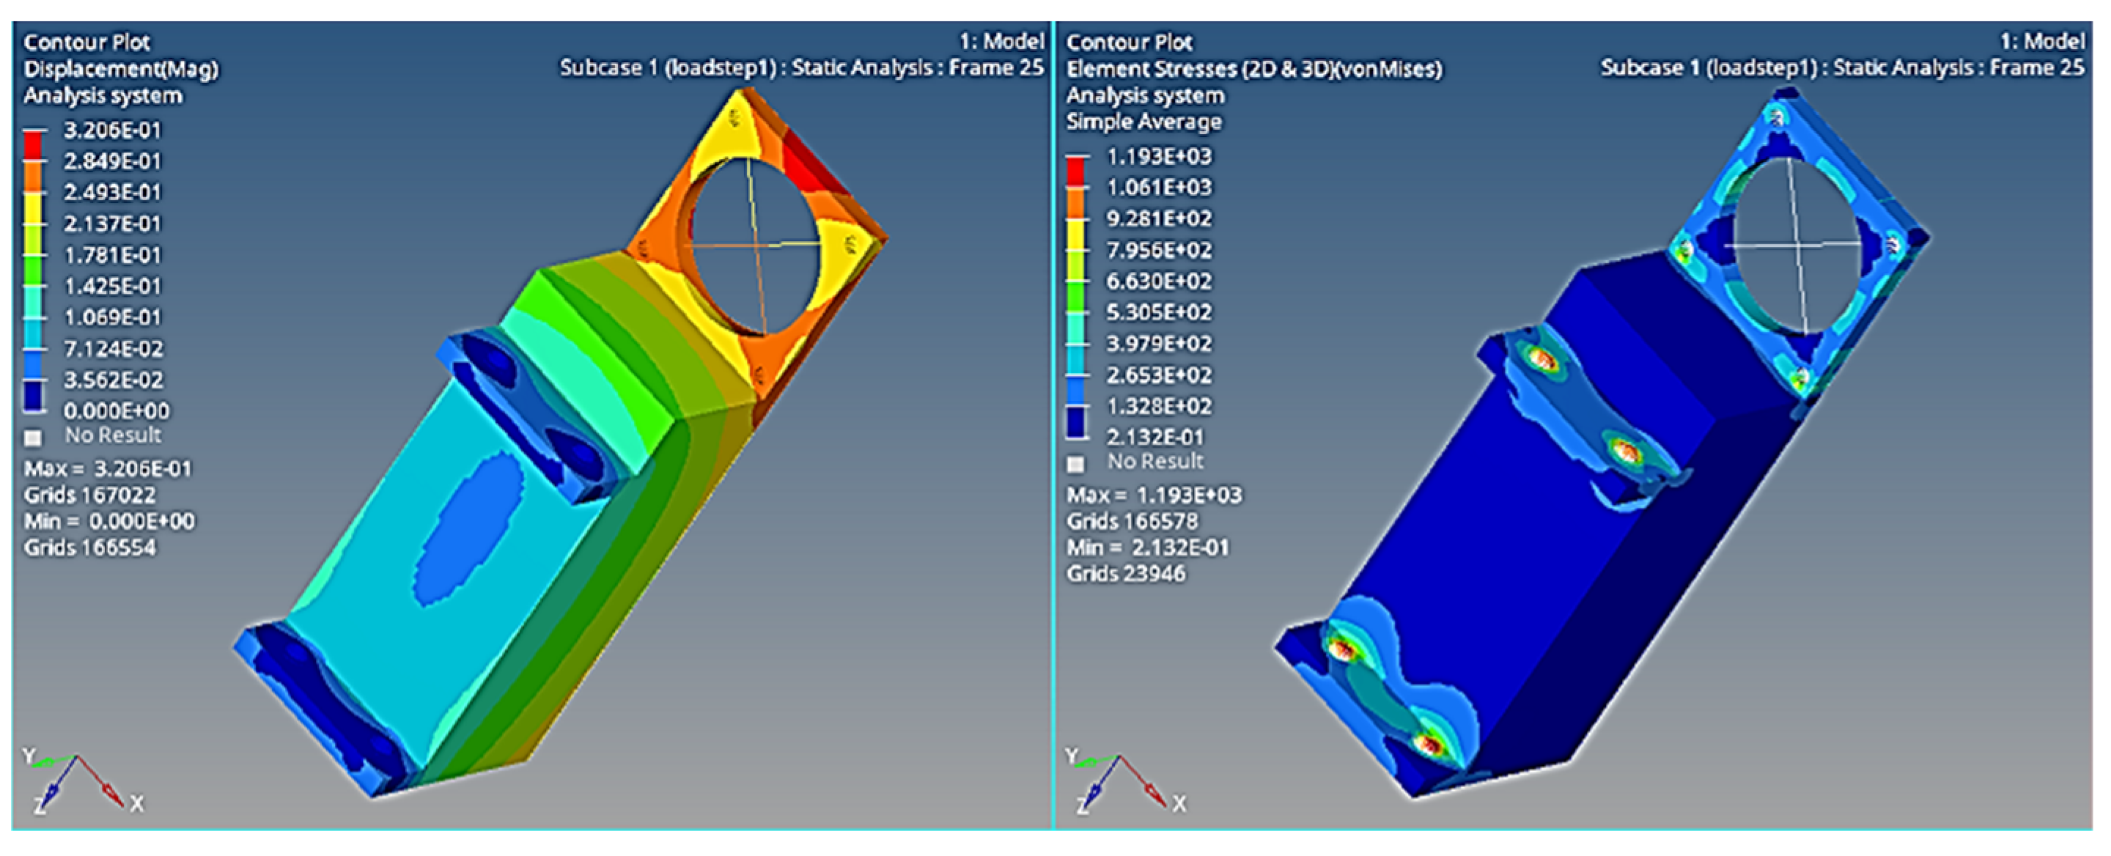Click the green swatch in the von Mises legend
This screenshot has height=856, width=2111.
pos(1076,297)
